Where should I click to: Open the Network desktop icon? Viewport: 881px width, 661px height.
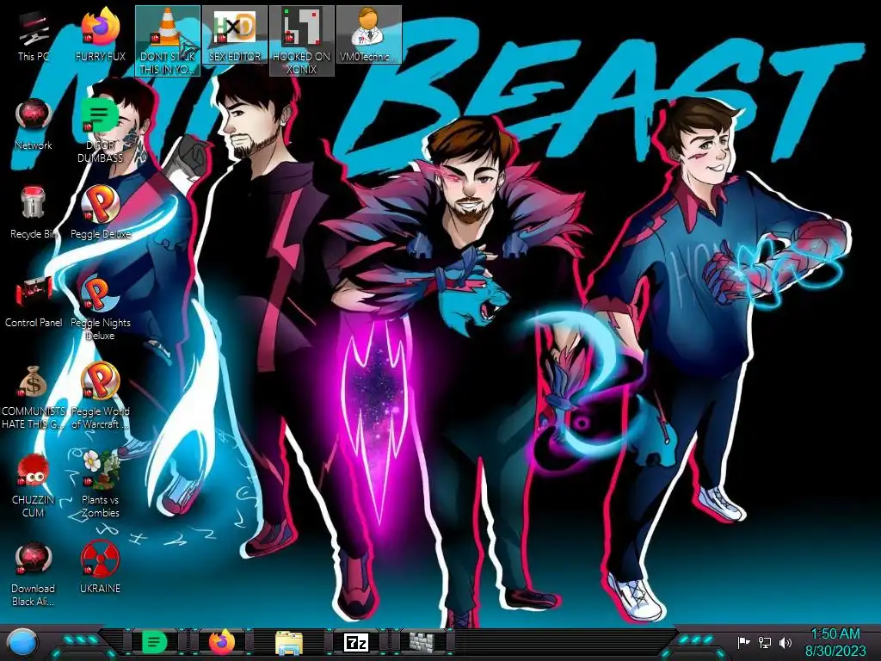34,125
